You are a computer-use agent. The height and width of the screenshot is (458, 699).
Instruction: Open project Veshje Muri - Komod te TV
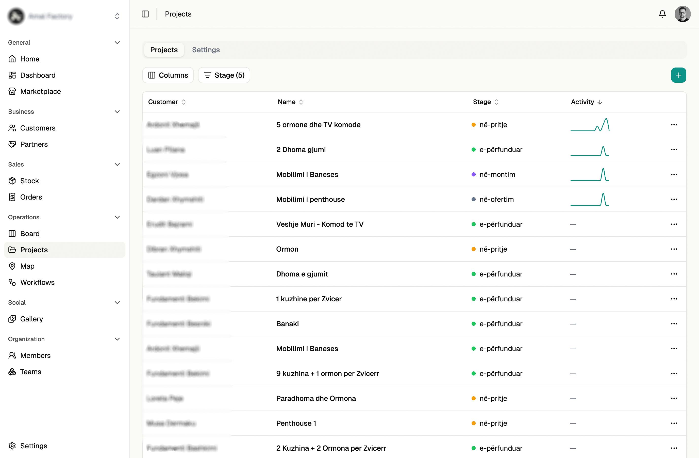point(320,224)
